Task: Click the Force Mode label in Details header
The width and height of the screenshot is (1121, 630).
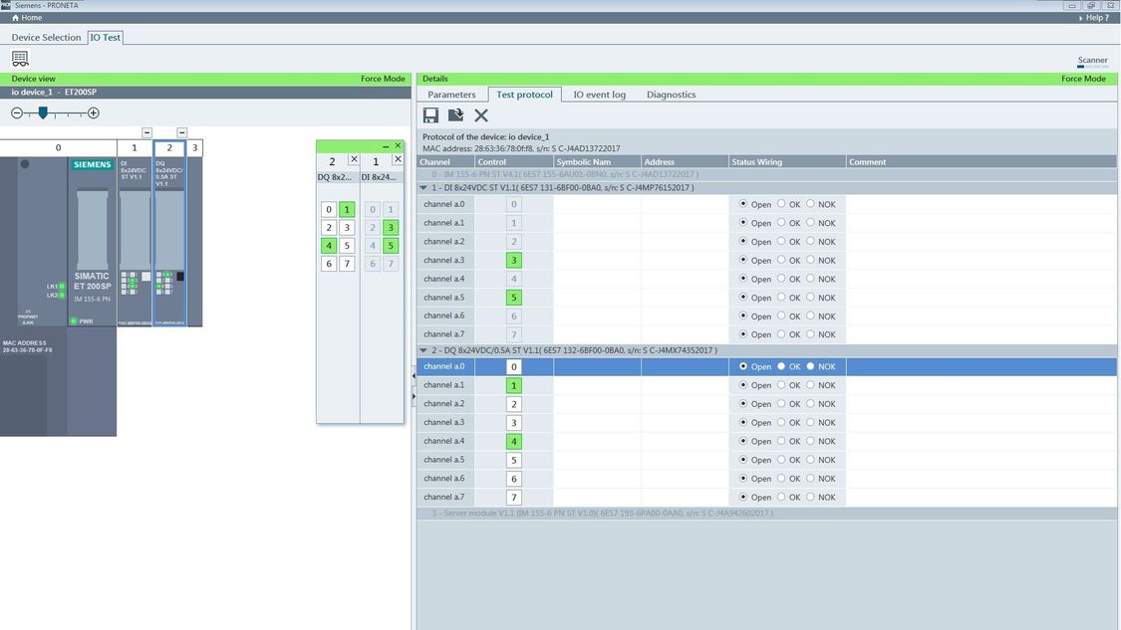Action: tap(1083, 79)
